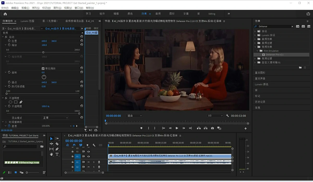
Task: Click the 32-bit color effects filter icon
Action: (303, 26)
